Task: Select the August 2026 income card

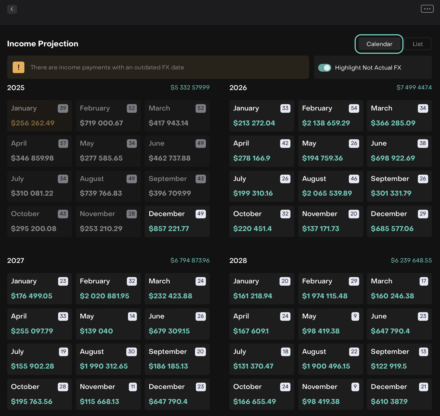Action: [x=330, y=186]
